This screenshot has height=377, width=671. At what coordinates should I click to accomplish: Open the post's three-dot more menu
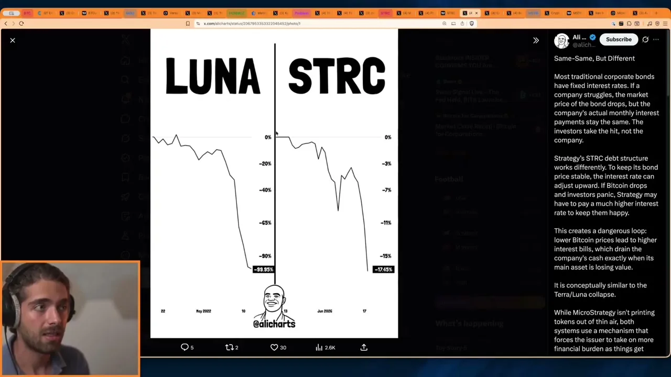(x=656, y=39)
